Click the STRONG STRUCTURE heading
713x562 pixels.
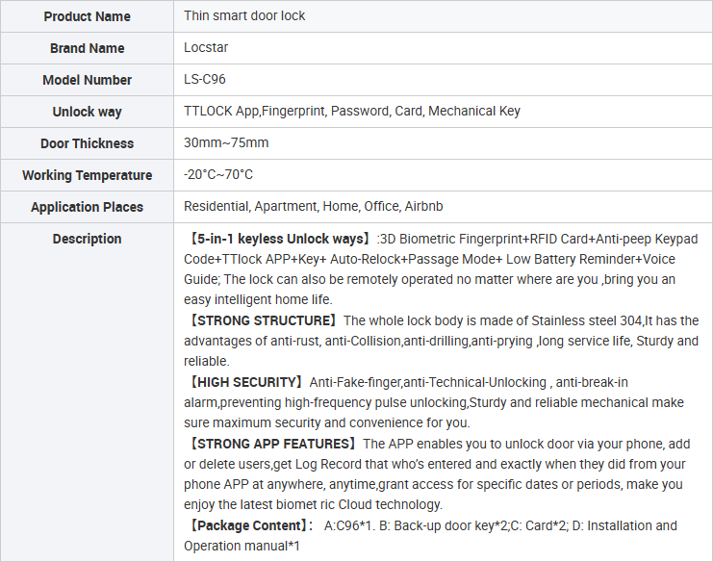coord(263,320)
